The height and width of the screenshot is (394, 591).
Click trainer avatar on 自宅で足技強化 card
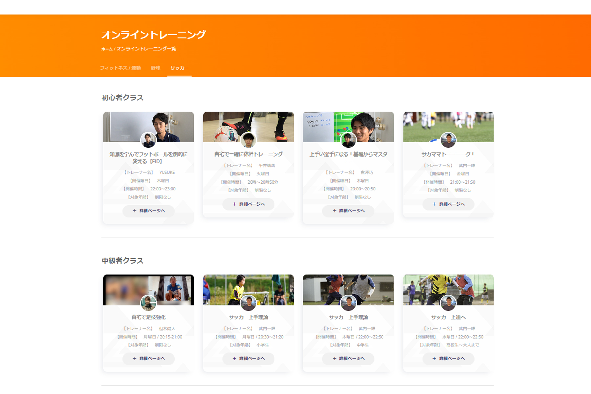[148, 303]
